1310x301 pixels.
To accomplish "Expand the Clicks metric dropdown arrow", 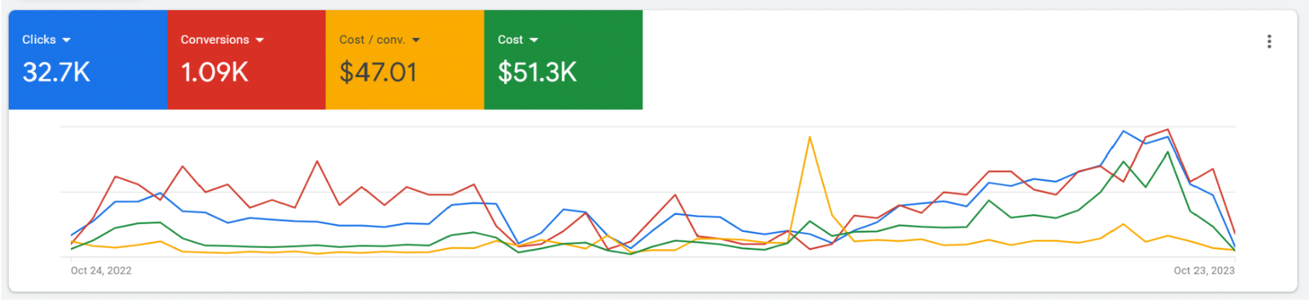I will pyautogui.click(x=66, y=40).
